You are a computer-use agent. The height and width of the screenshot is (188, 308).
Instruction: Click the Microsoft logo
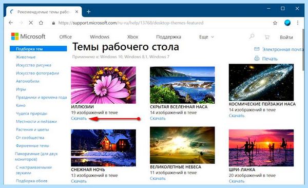pos(28,36)
